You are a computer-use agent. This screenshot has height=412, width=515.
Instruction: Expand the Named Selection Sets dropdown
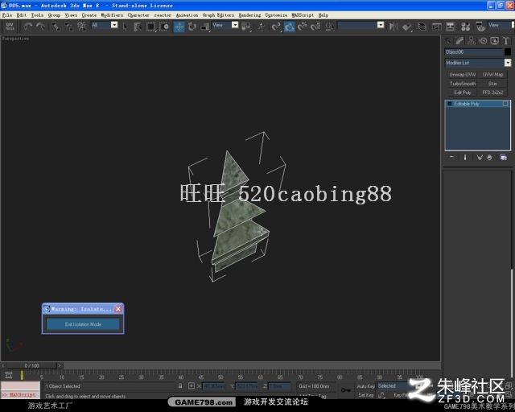381,25
